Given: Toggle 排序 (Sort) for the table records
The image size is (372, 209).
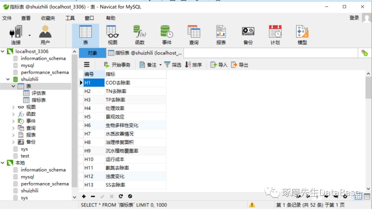Looking at the screenshot, I should [x=194, y=65].
